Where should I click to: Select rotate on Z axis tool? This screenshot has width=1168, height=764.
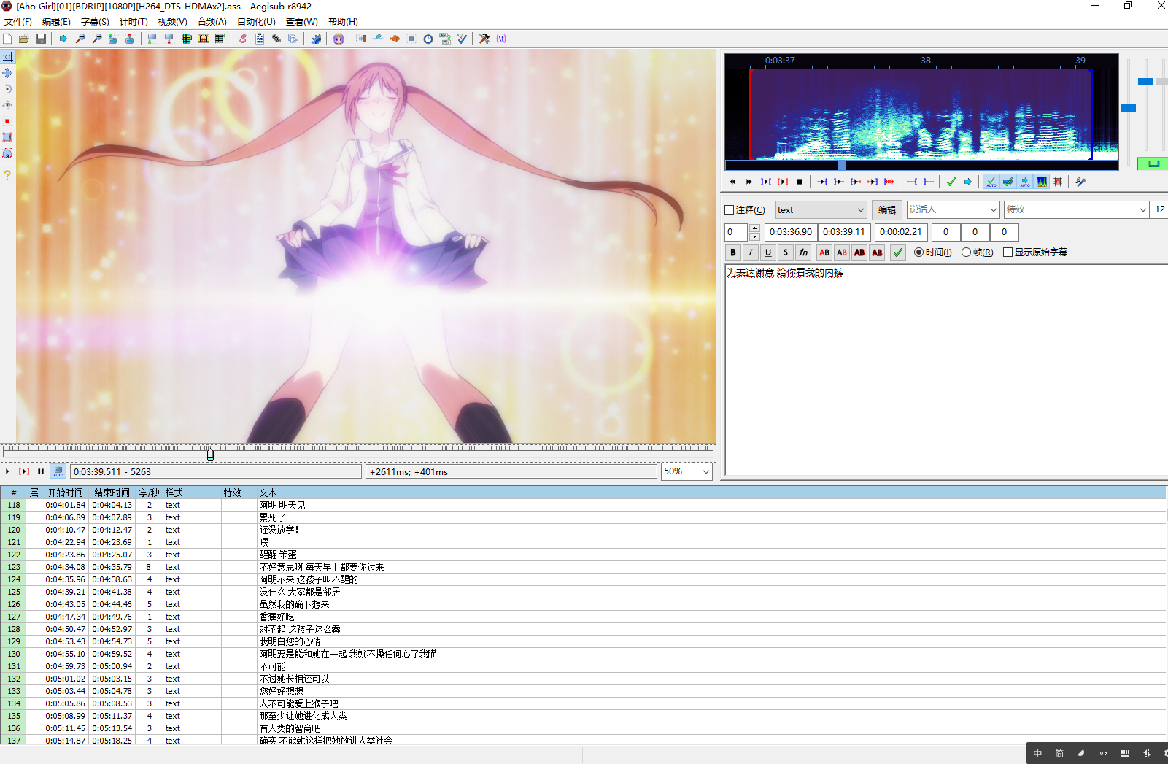(7, 89)
